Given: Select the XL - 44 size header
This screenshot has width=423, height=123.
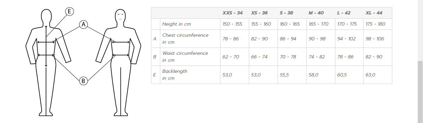Looking at the screenshot, I should pos(374,13).
